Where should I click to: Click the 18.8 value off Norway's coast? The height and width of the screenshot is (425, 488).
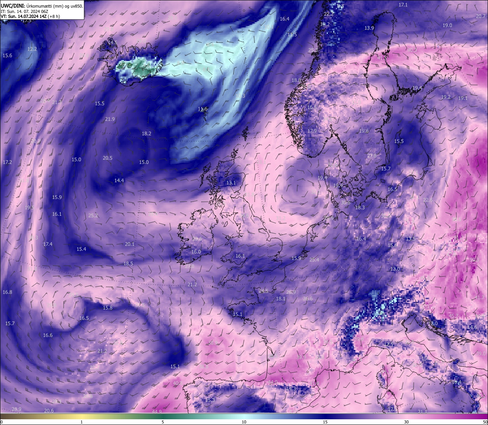coord(297,80)
